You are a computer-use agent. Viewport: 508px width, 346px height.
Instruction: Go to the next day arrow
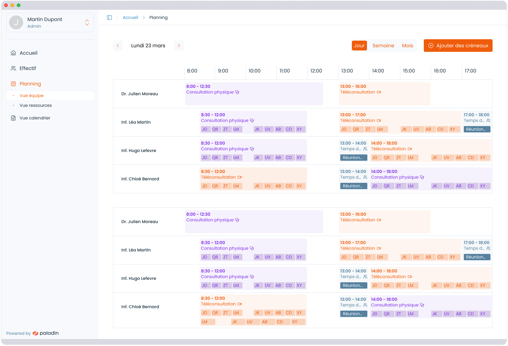(x=179, y=46)
